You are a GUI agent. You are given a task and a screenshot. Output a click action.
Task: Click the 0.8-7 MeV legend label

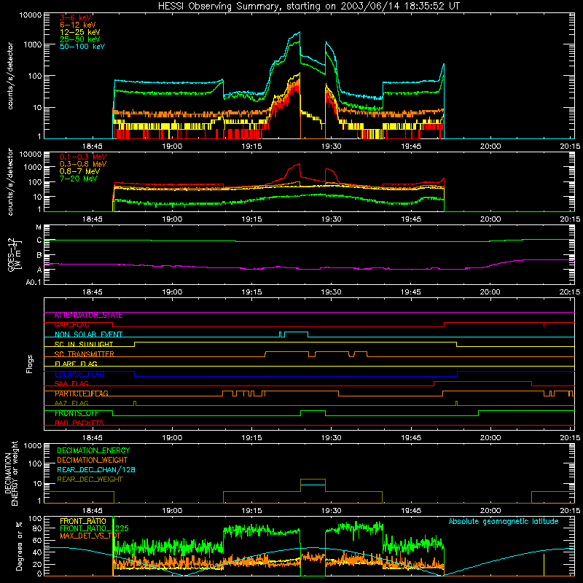[x=79, y=171]
